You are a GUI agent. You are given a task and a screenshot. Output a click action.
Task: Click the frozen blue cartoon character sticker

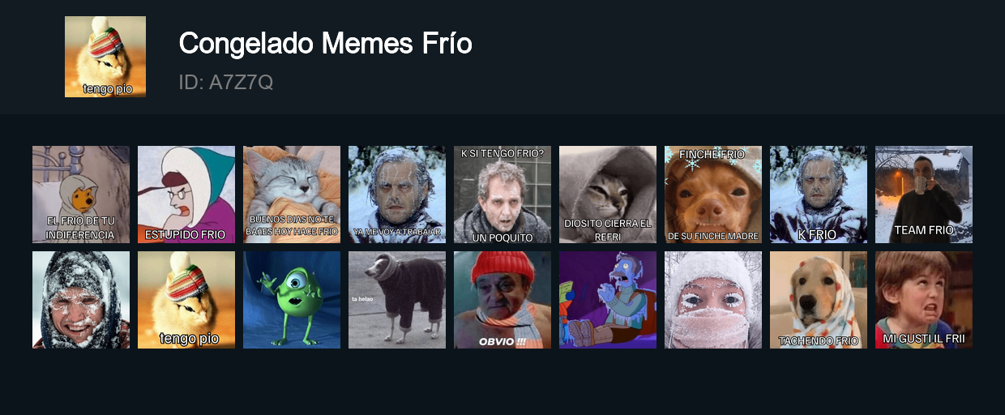point(608,300)
